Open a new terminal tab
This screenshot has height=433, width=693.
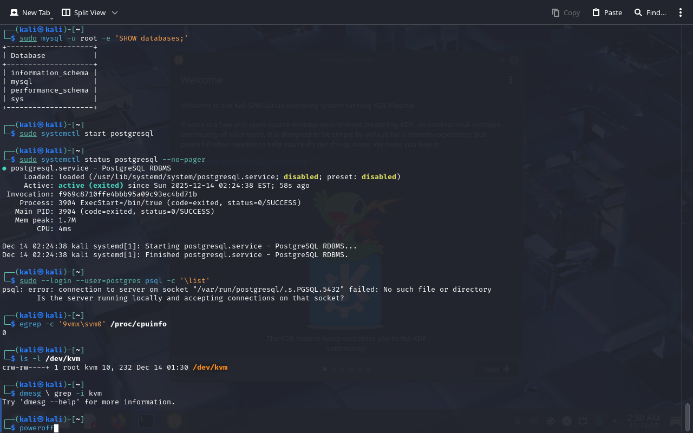click(x=30, y=12)
